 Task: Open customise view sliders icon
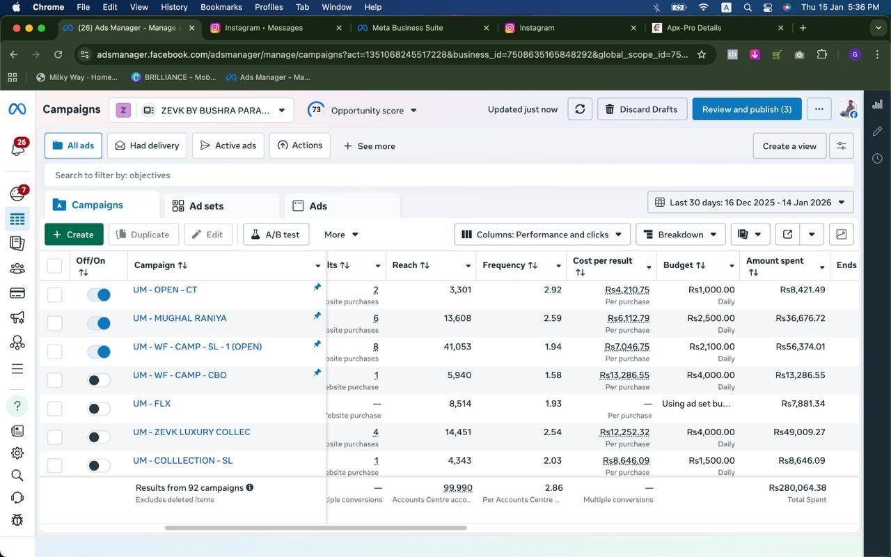[x=842, y=146]
